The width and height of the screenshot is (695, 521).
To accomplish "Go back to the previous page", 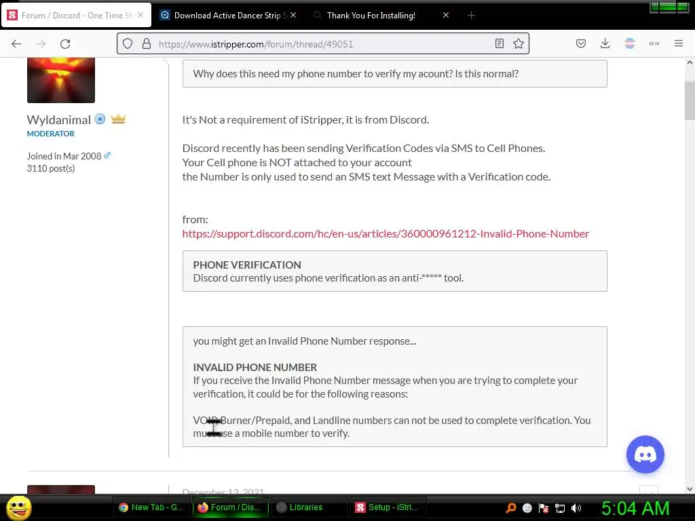I will [x=16, y=44].
